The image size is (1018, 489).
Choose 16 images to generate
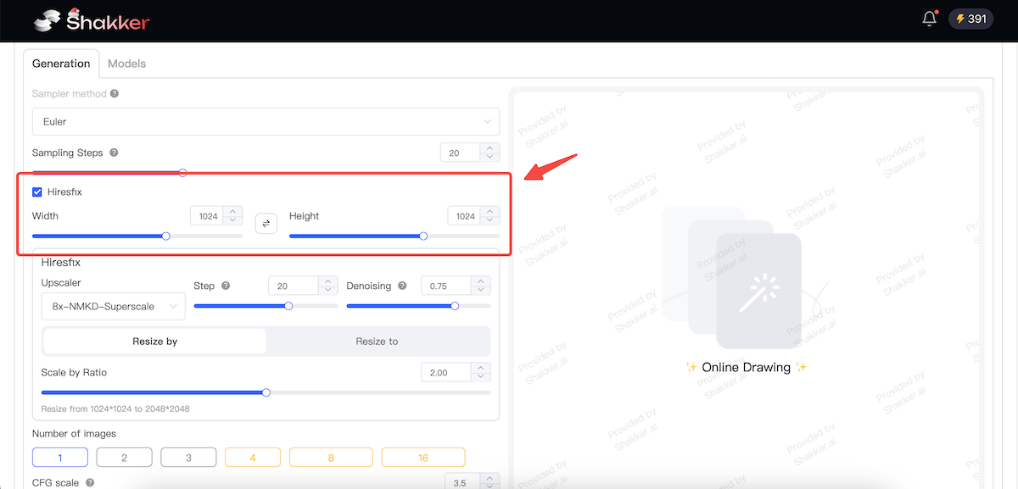[x=422, y=458]
